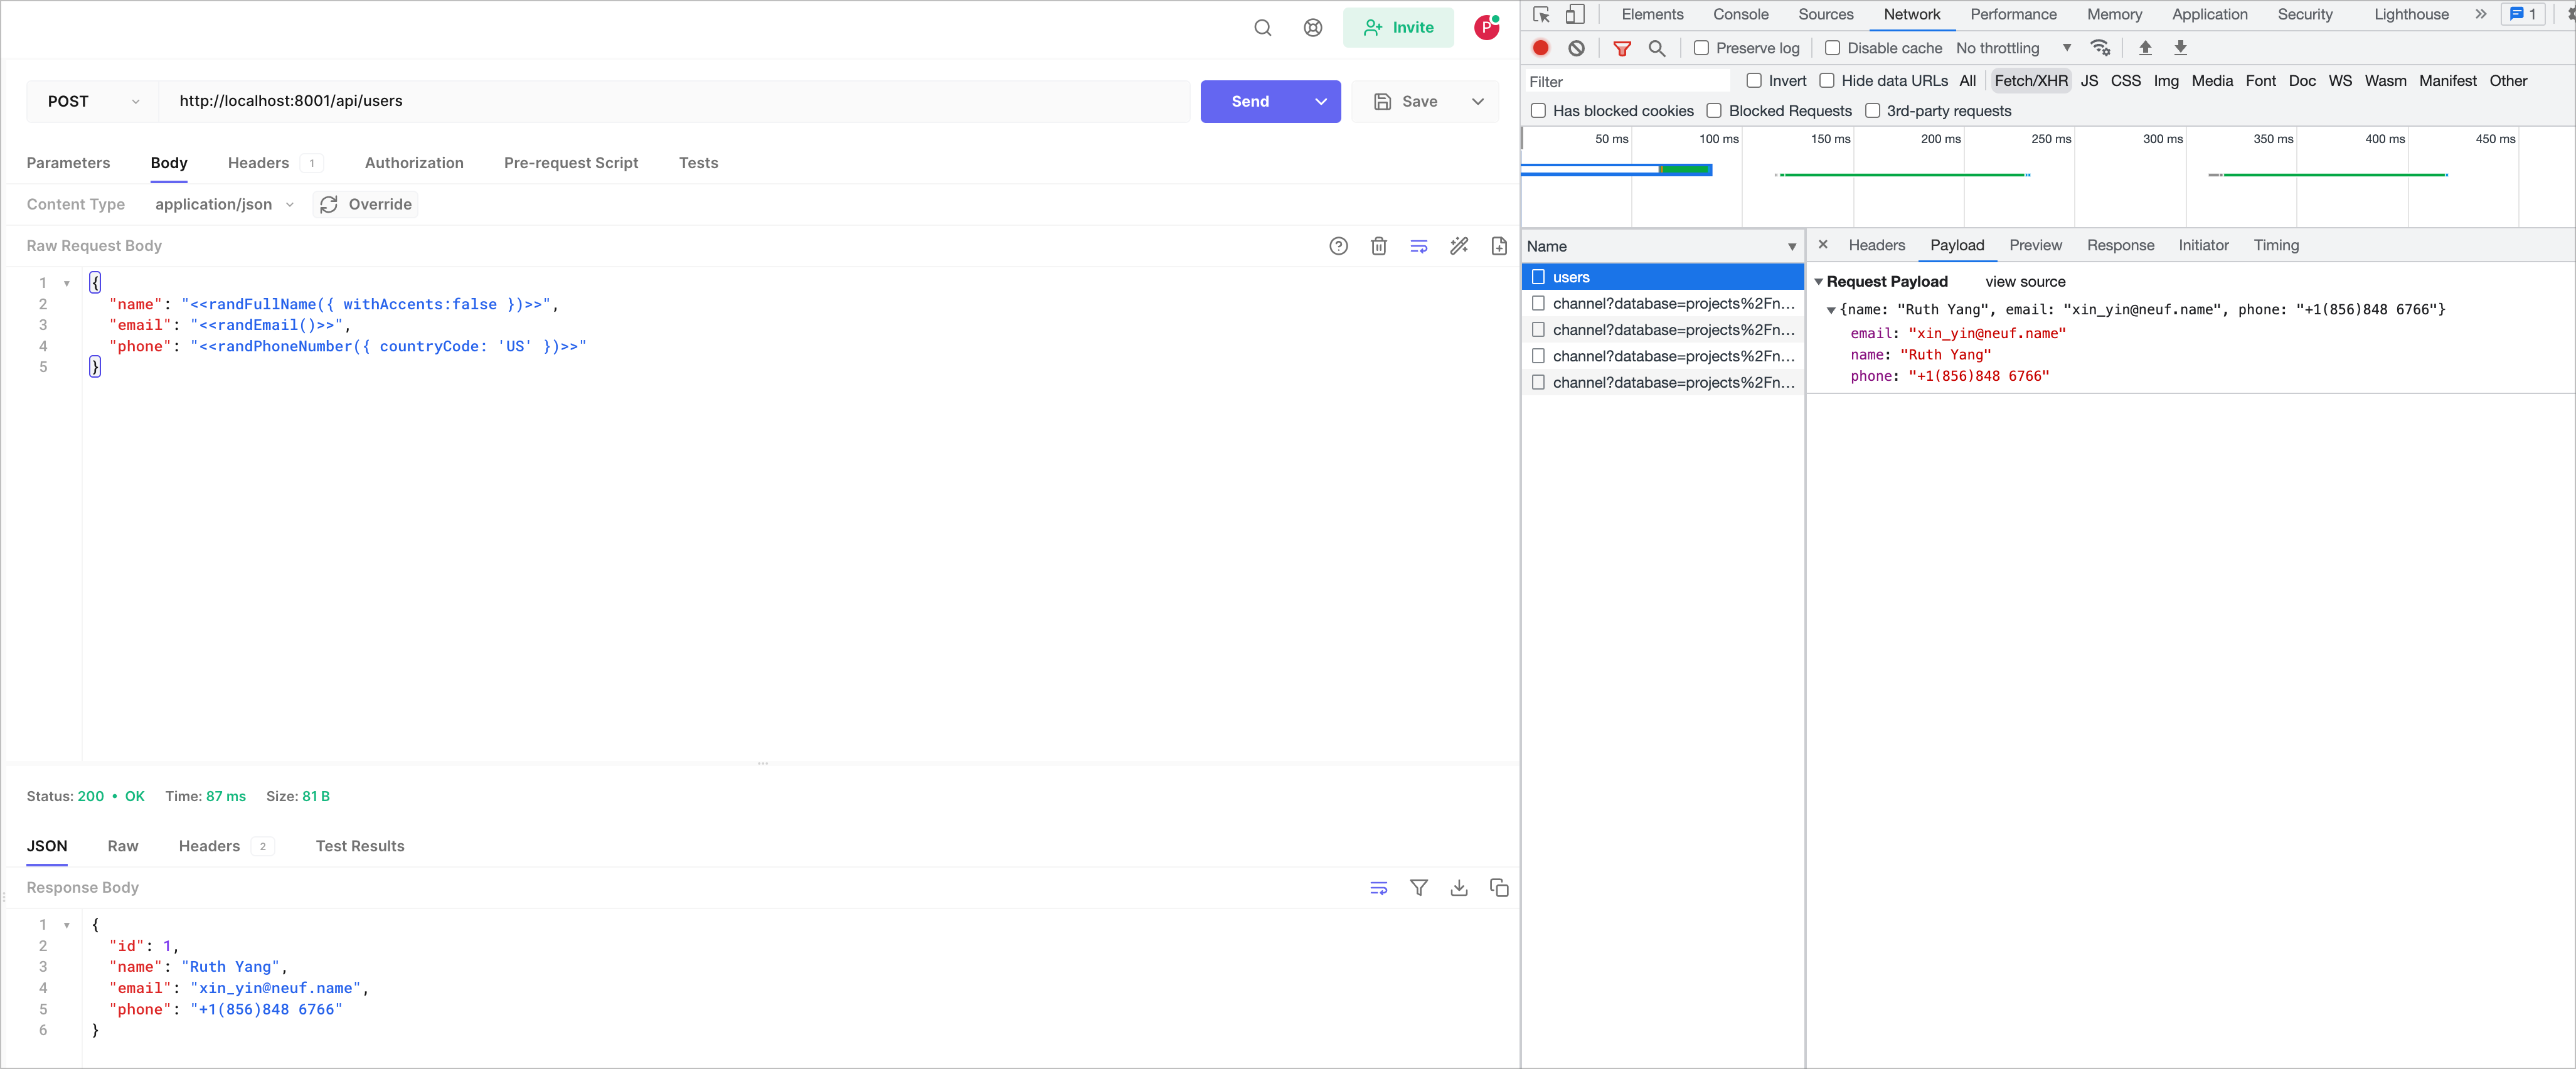Click the Send button
Image resolution: width=2576 pixels, height=1069 pixels.
coord(1249,101)
